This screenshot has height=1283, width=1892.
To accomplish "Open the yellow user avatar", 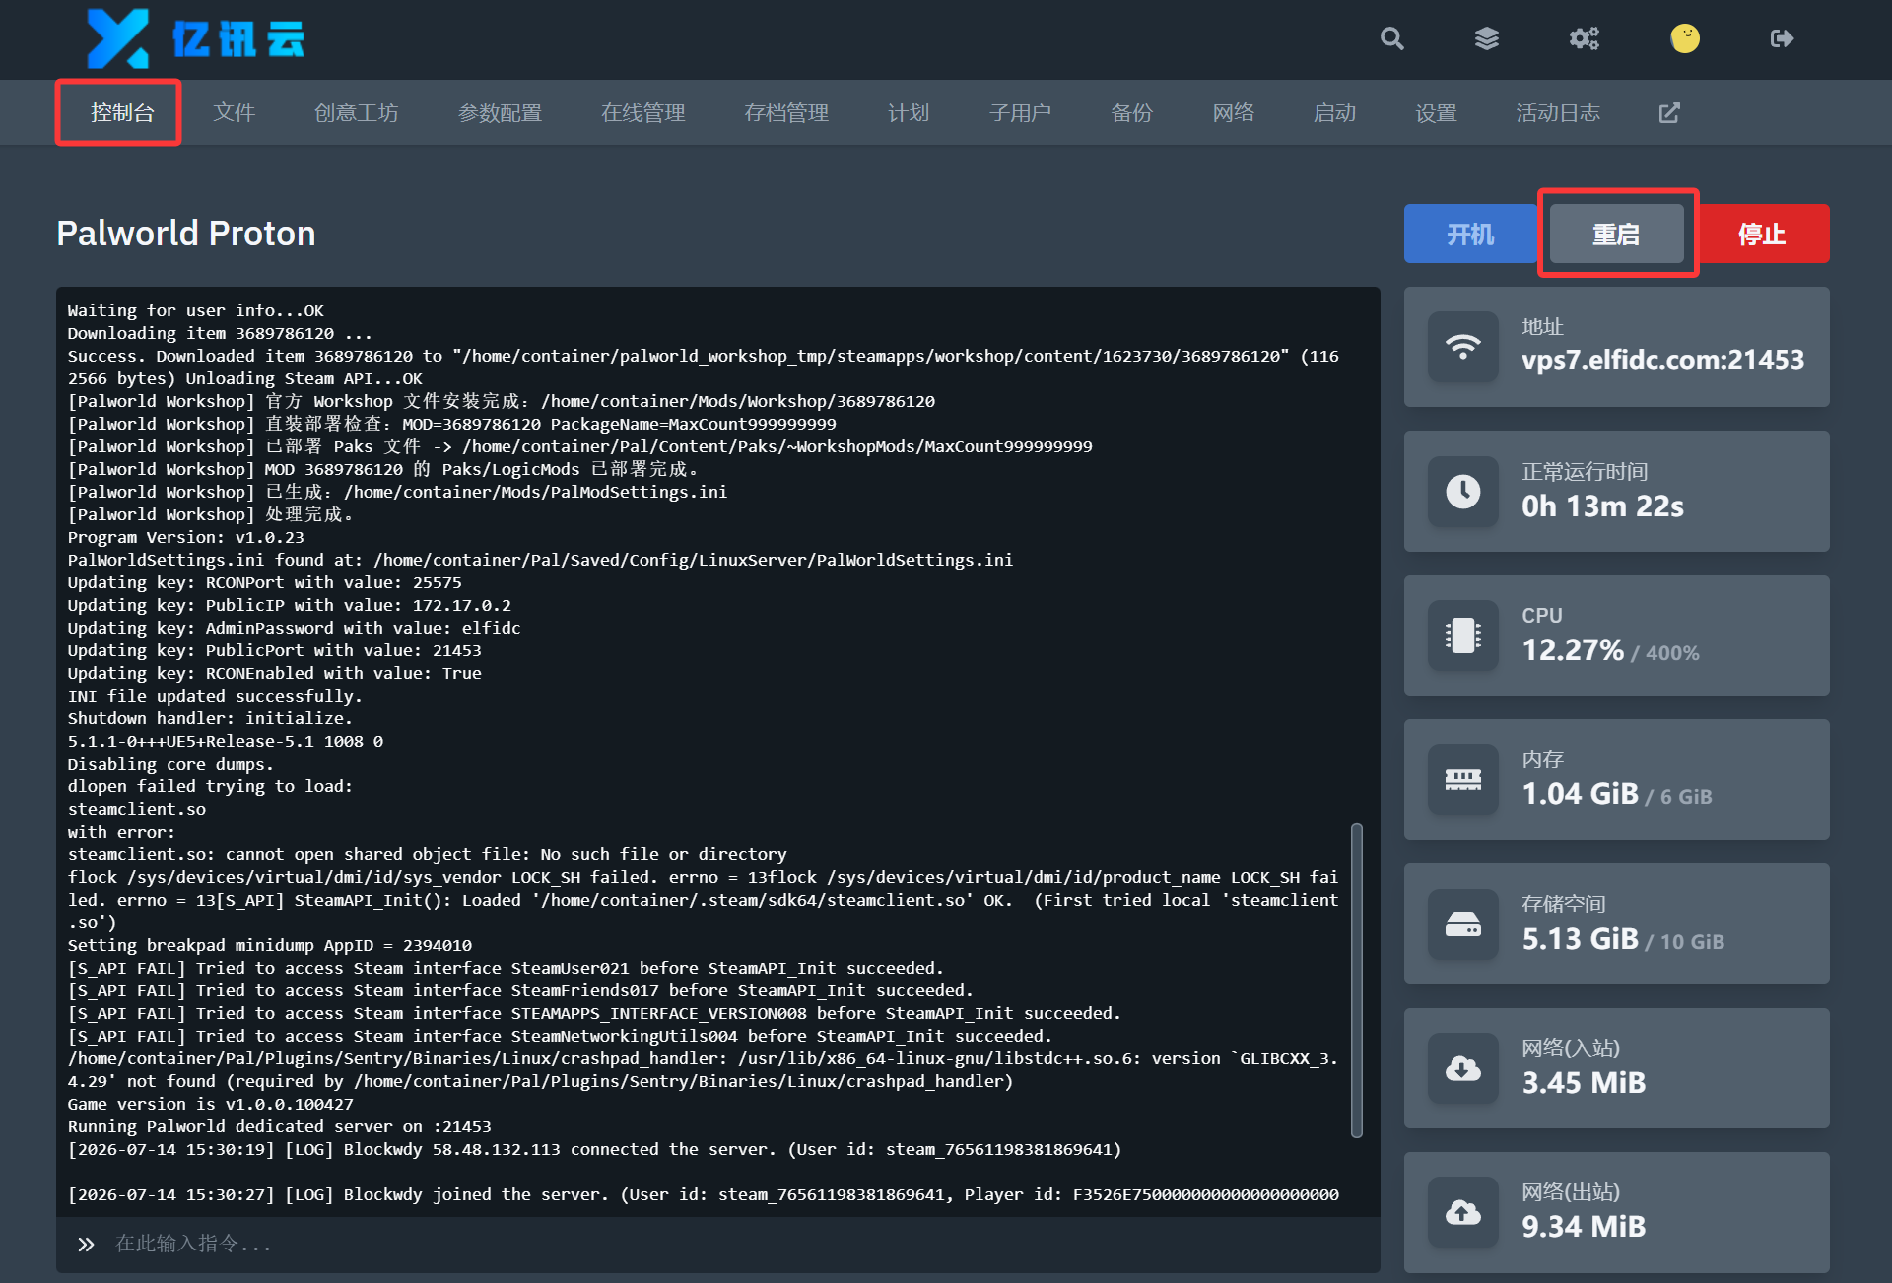I will pos(1685,38).
